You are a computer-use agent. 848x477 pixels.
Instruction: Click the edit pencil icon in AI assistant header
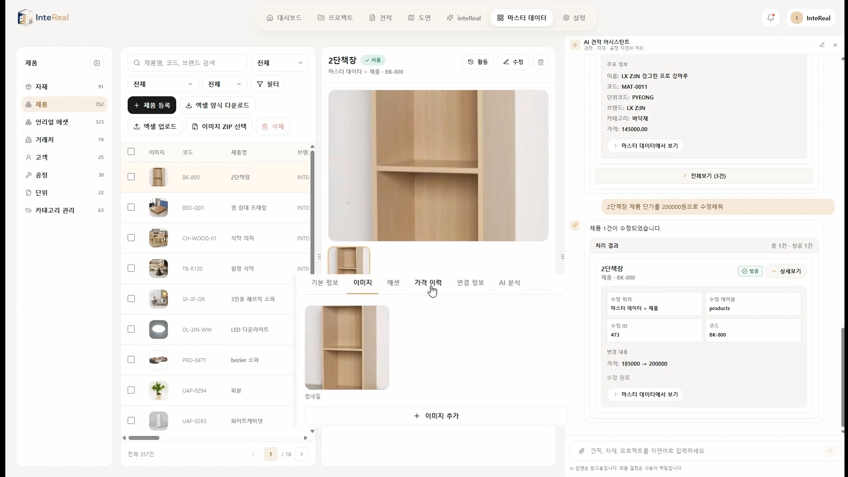pos(822,45)
